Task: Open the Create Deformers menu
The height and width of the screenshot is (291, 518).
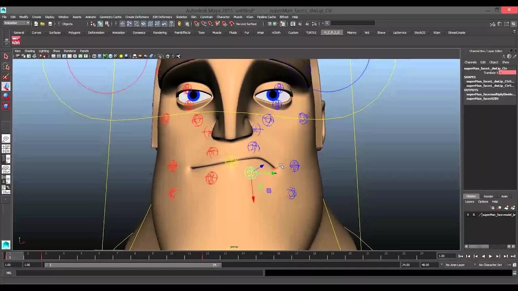Action: pos(137,17)
